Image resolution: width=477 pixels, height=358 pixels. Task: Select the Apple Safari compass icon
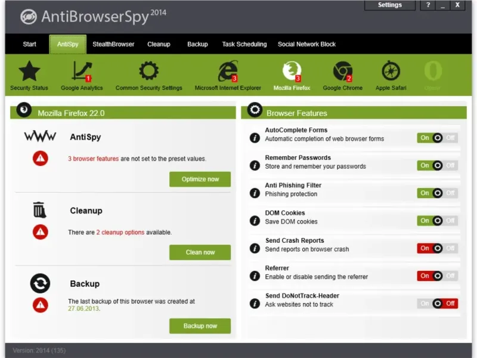coord(391,71)
